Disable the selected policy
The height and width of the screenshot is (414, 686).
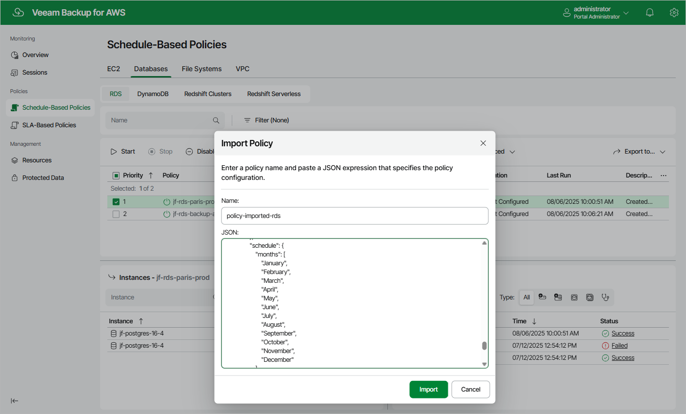coord(200,152)
